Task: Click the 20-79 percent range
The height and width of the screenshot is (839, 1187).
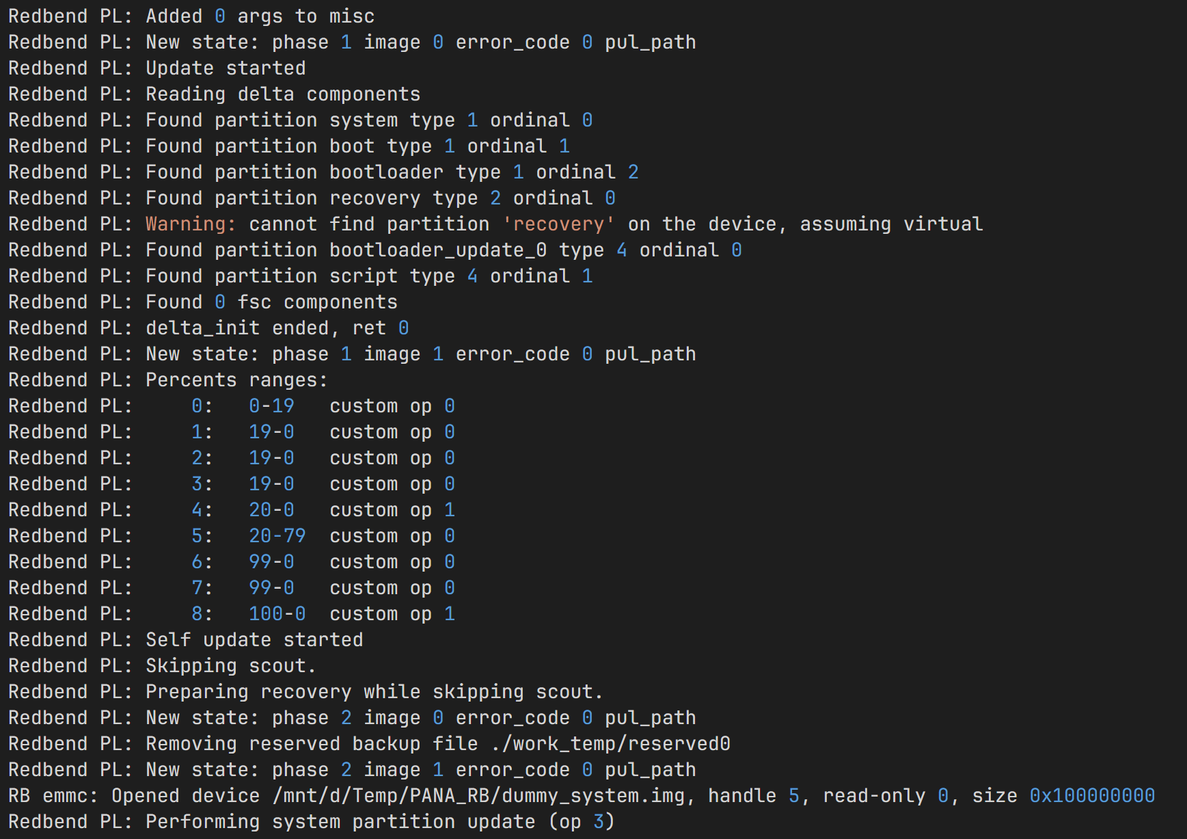Action: point(277,536)
